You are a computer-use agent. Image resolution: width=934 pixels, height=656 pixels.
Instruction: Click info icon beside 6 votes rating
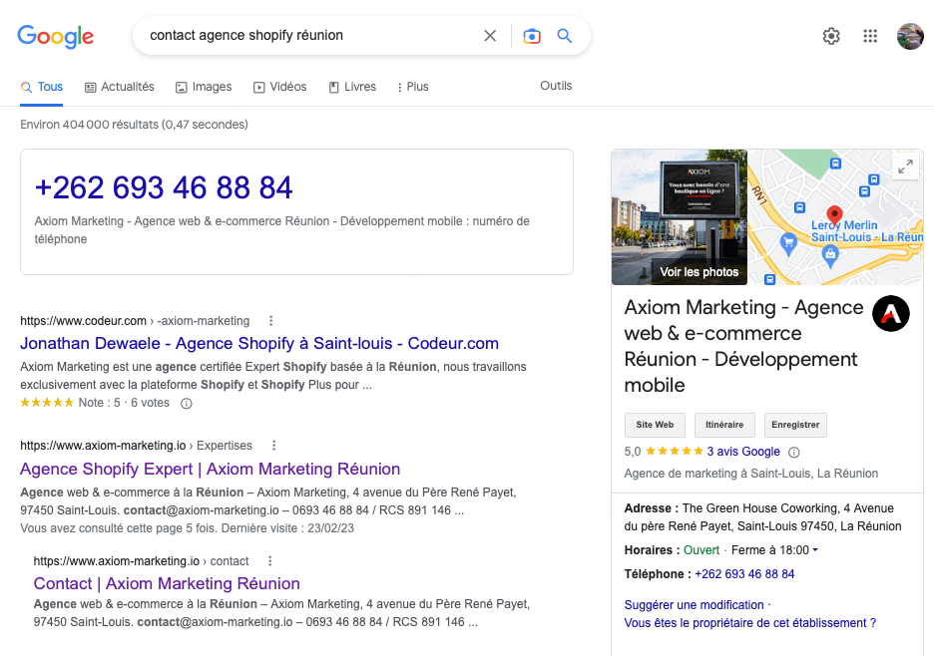[187, 404]
